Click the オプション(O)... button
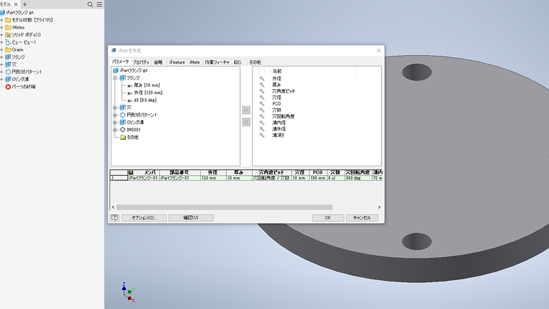Viewport: 549px width, 309px height. point(144,217)
